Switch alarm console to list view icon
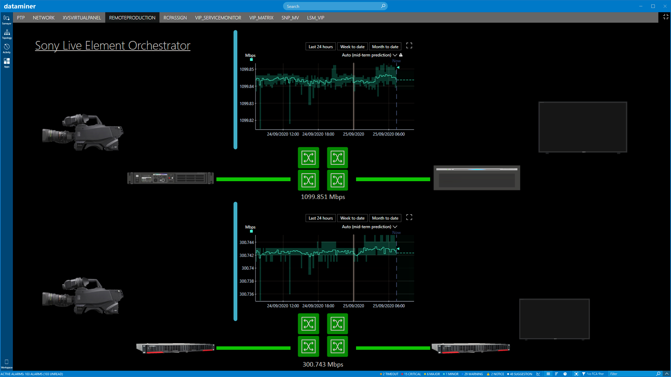This screenshot has width=671, height=377. click(548, 374)
